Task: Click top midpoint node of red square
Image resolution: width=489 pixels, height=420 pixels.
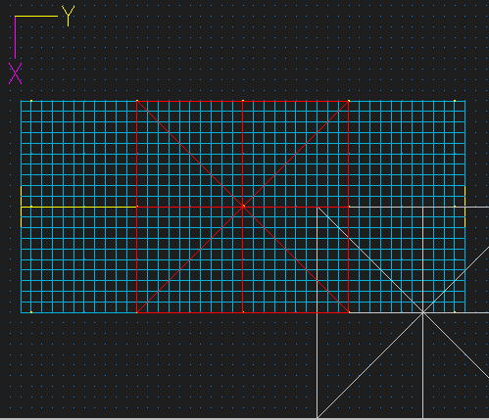Action: [243, 101]
